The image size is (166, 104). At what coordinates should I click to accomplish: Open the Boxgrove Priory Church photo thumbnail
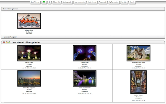tap(139, 53)
